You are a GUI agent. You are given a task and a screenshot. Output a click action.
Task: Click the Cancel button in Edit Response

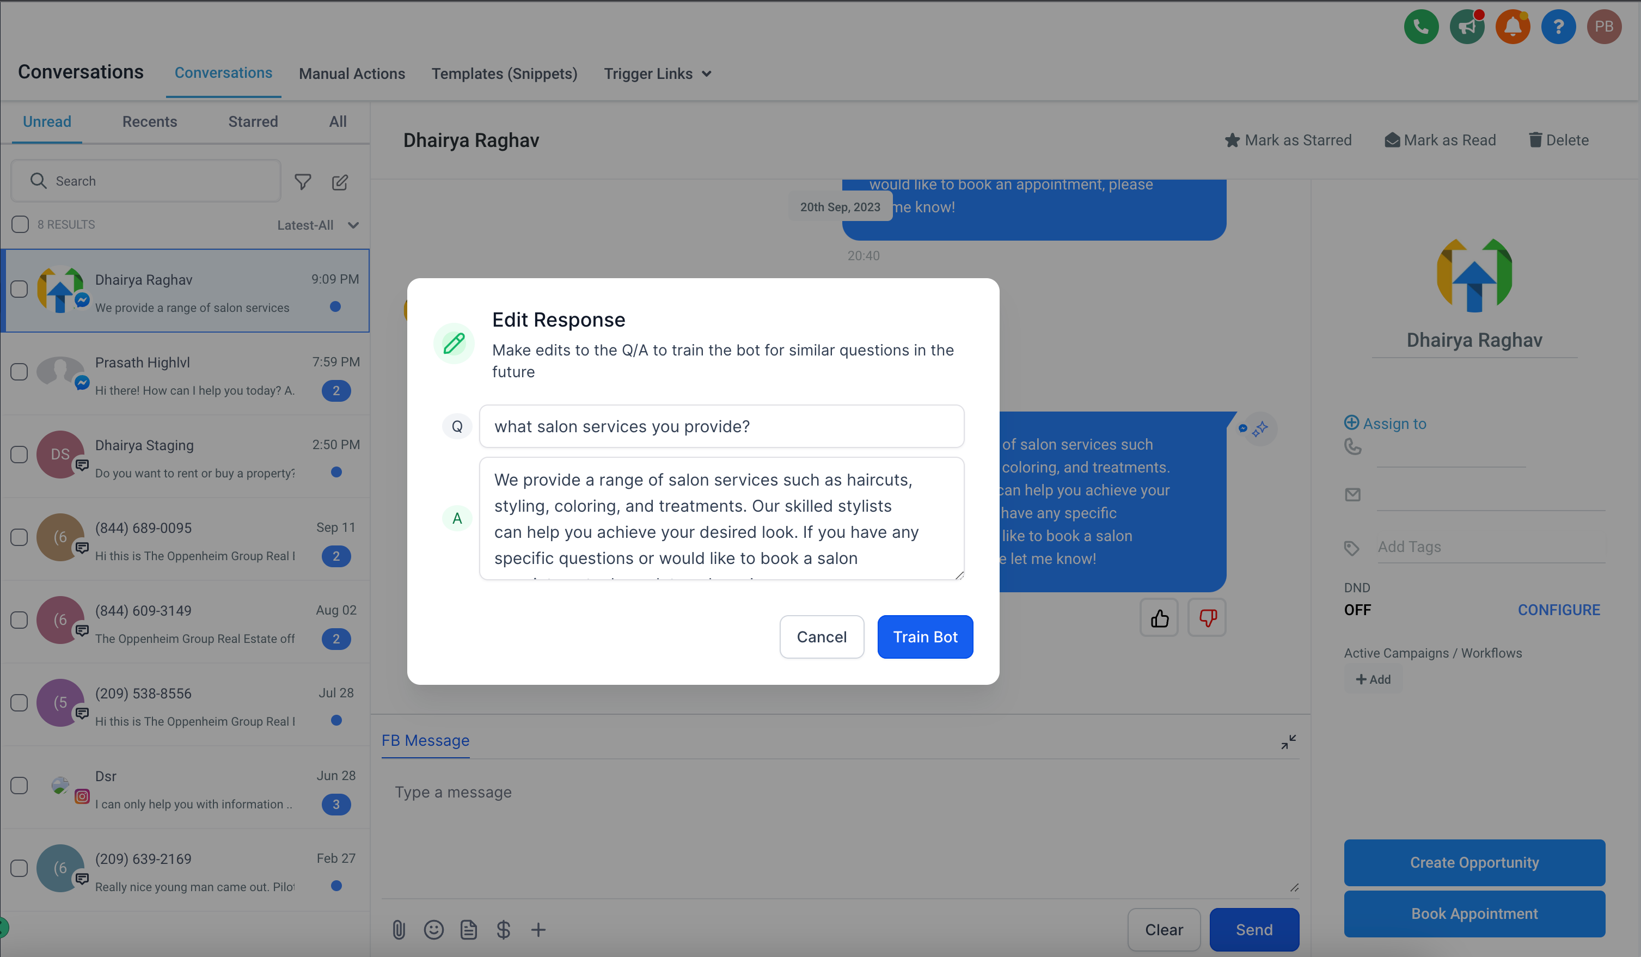822,637
